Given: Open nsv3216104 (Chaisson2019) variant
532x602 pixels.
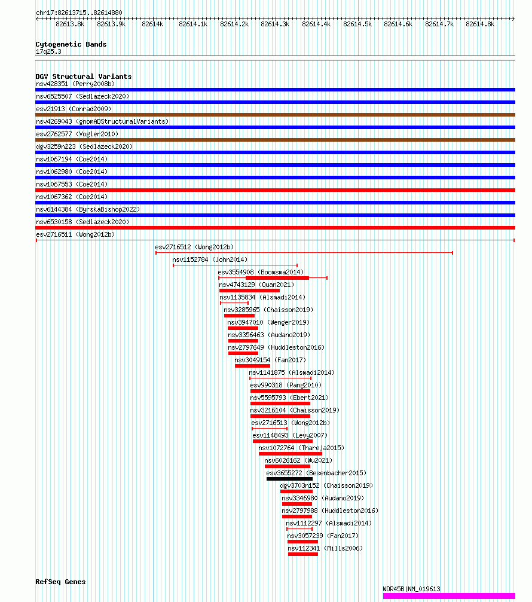Looking at the screenshot, I should click(x=295, y=410).
